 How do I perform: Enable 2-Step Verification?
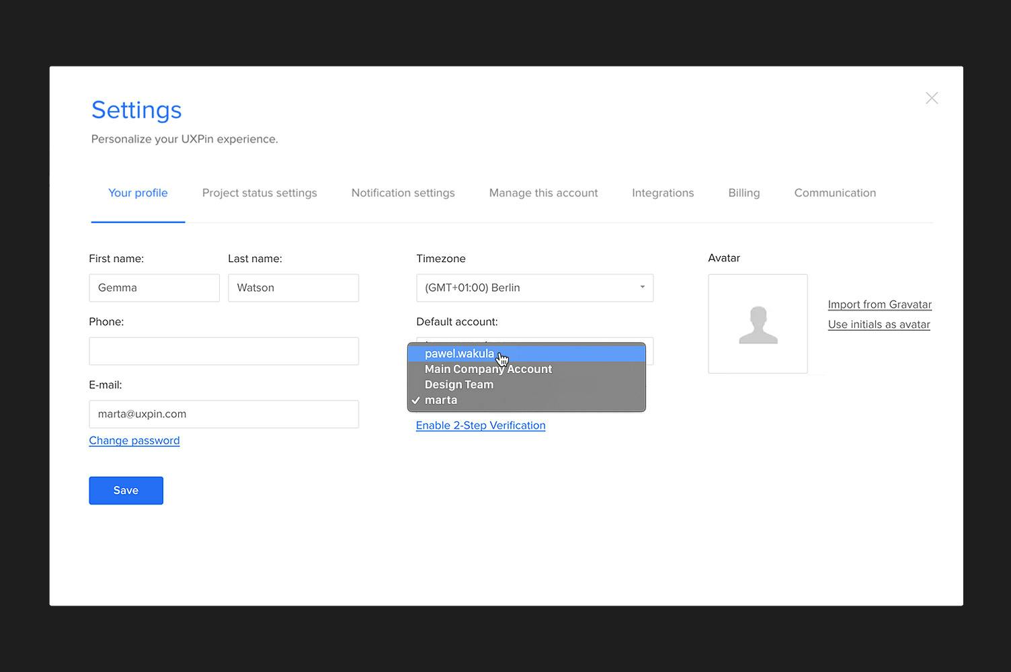480,425
